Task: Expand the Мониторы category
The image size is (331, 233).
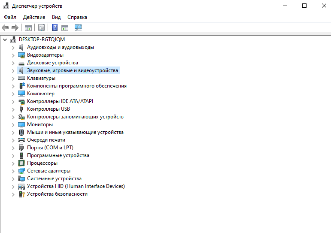Action: tap(13, 125)
